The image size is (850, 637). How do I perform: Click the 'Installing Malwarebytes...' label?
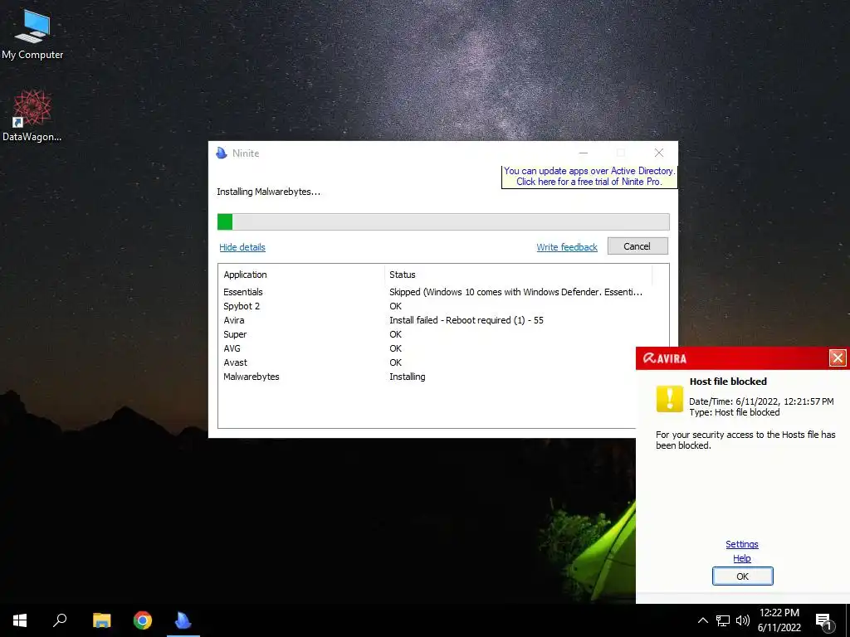click(x=268, y=192)
